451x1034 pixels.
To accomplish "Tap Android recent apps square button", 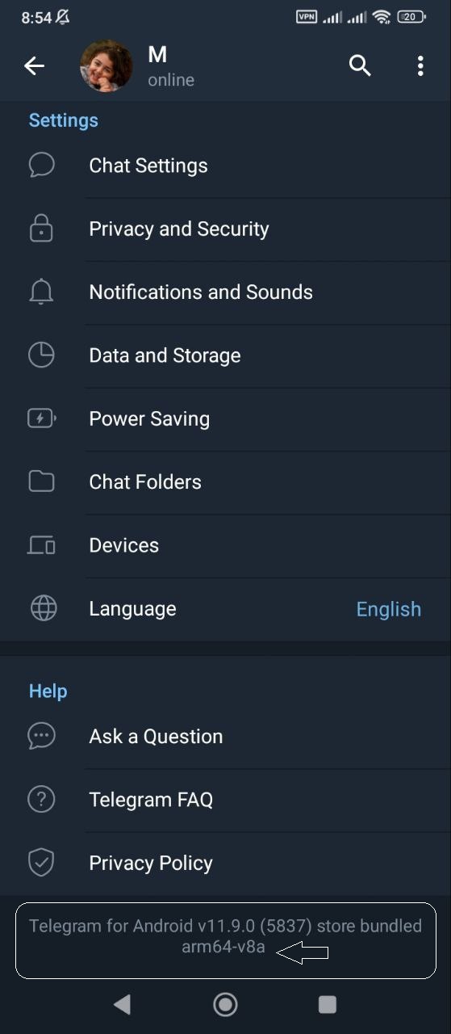I will click(x=328, y=1004).
